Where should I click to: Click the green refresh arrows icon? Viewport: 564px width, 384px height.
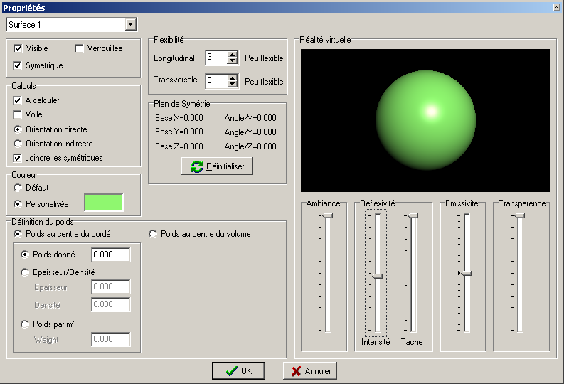click(x=197, y=166)
